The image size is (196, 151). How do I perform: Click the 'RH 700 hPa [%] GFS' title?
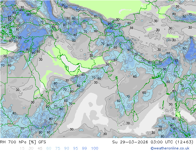click(23, 142)
